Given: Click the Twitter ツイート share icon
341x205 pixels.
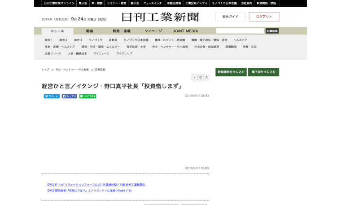Looking at the screenshot, I should pyautogui.click(x=52, y=96).
